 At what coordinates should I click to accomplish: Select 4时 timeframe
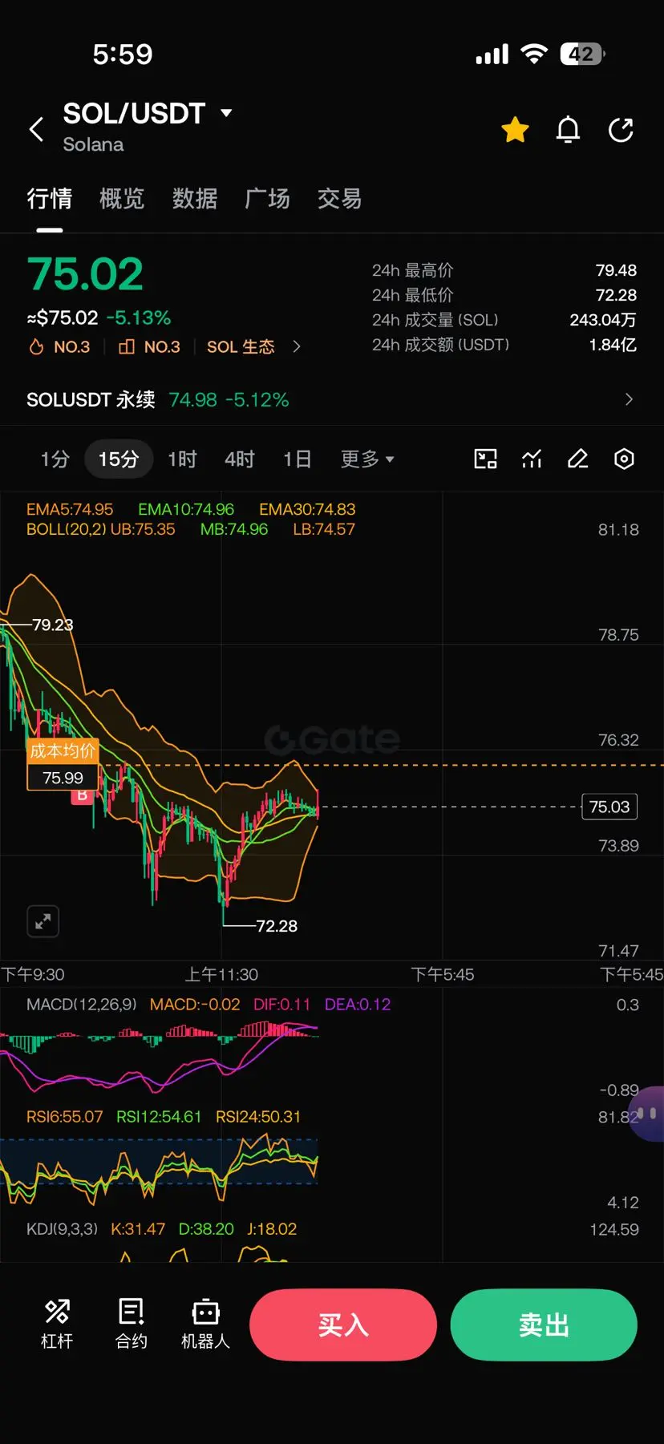coord(239,459)
